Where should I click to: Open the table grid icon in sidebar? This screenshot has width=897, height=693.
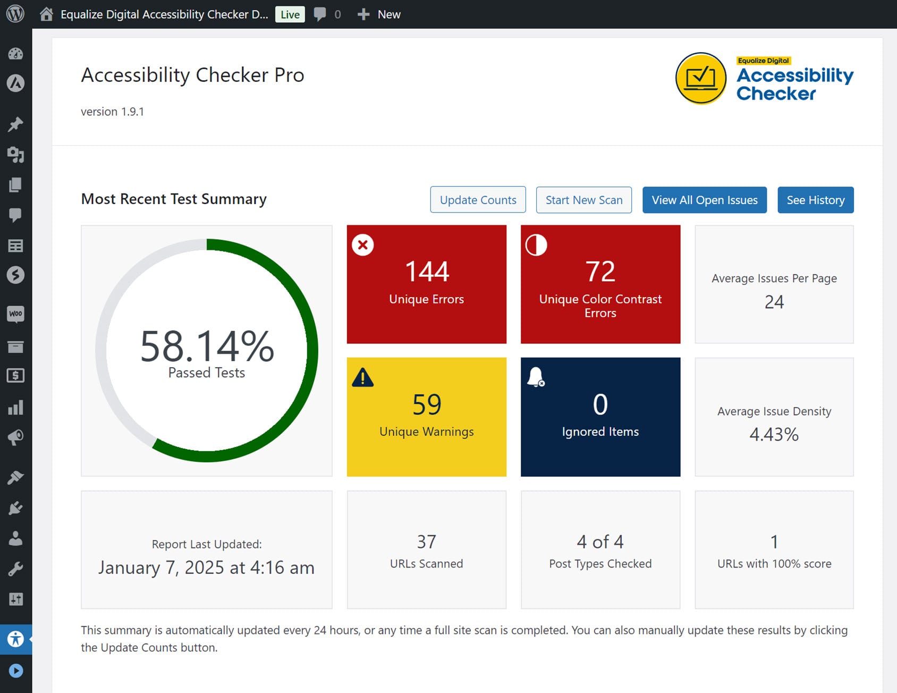tap(15, 246)
